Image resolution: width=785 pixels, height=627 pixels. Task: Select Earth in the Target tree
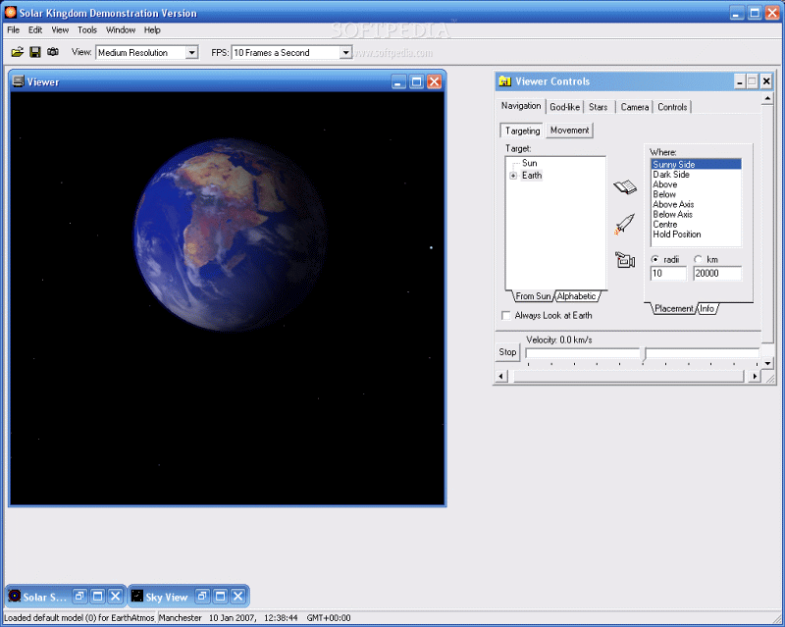click(532, 176)
